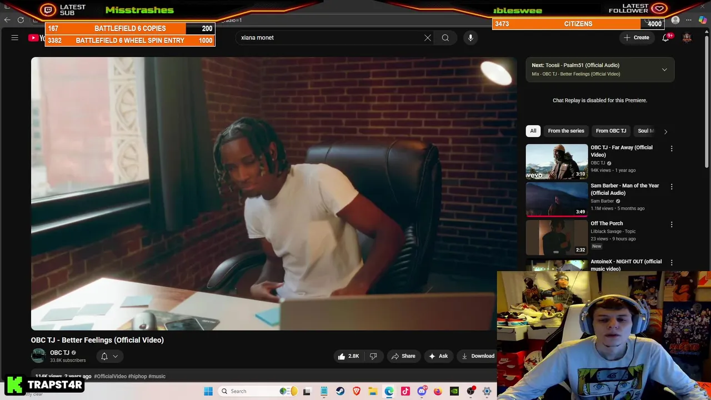Click the Ask button
The image size is (711, 400).
click(x=438, y=356)
